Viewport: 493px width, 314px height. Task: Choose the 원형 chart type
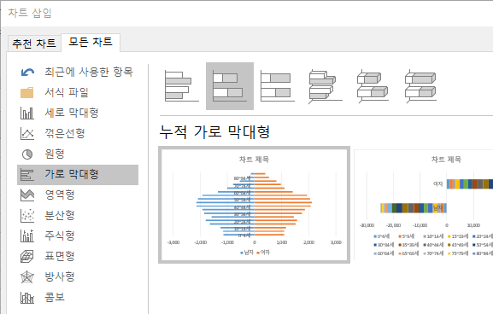[78, 154]
